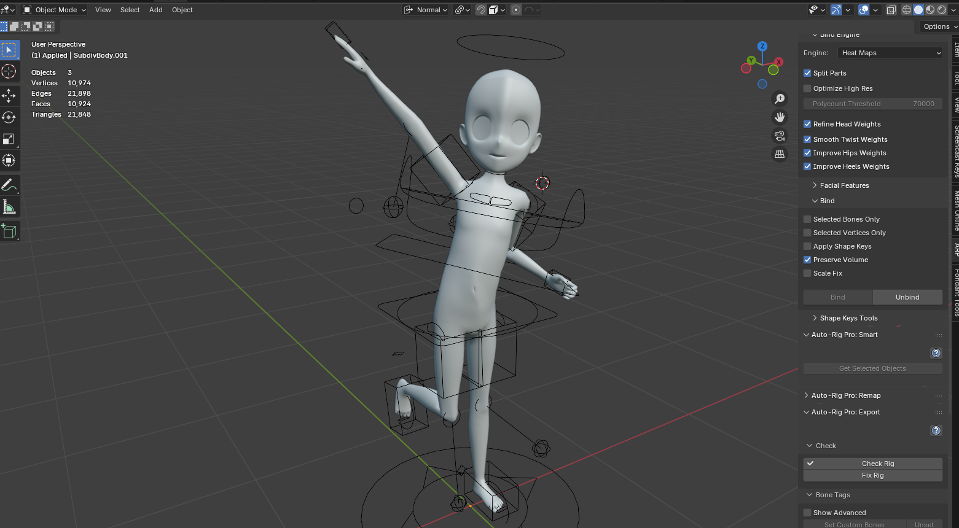Select the Select Box tool
The width and height of the screenshot is (959, 528).
9,50
